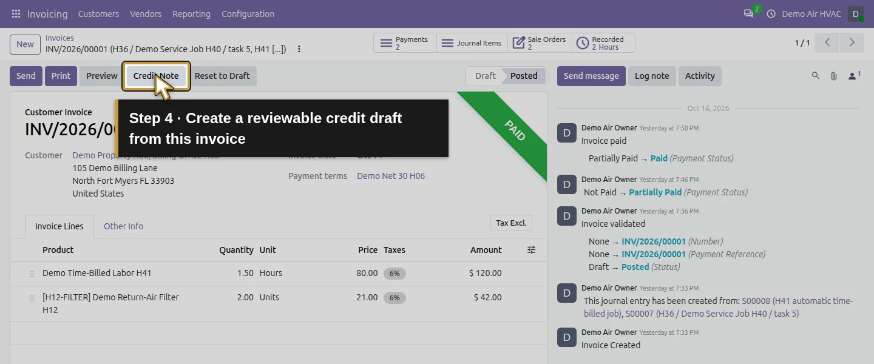This screenshot has width=874, height=364.
Task: Select the Draft status stage
Action: tap(485, 76)
